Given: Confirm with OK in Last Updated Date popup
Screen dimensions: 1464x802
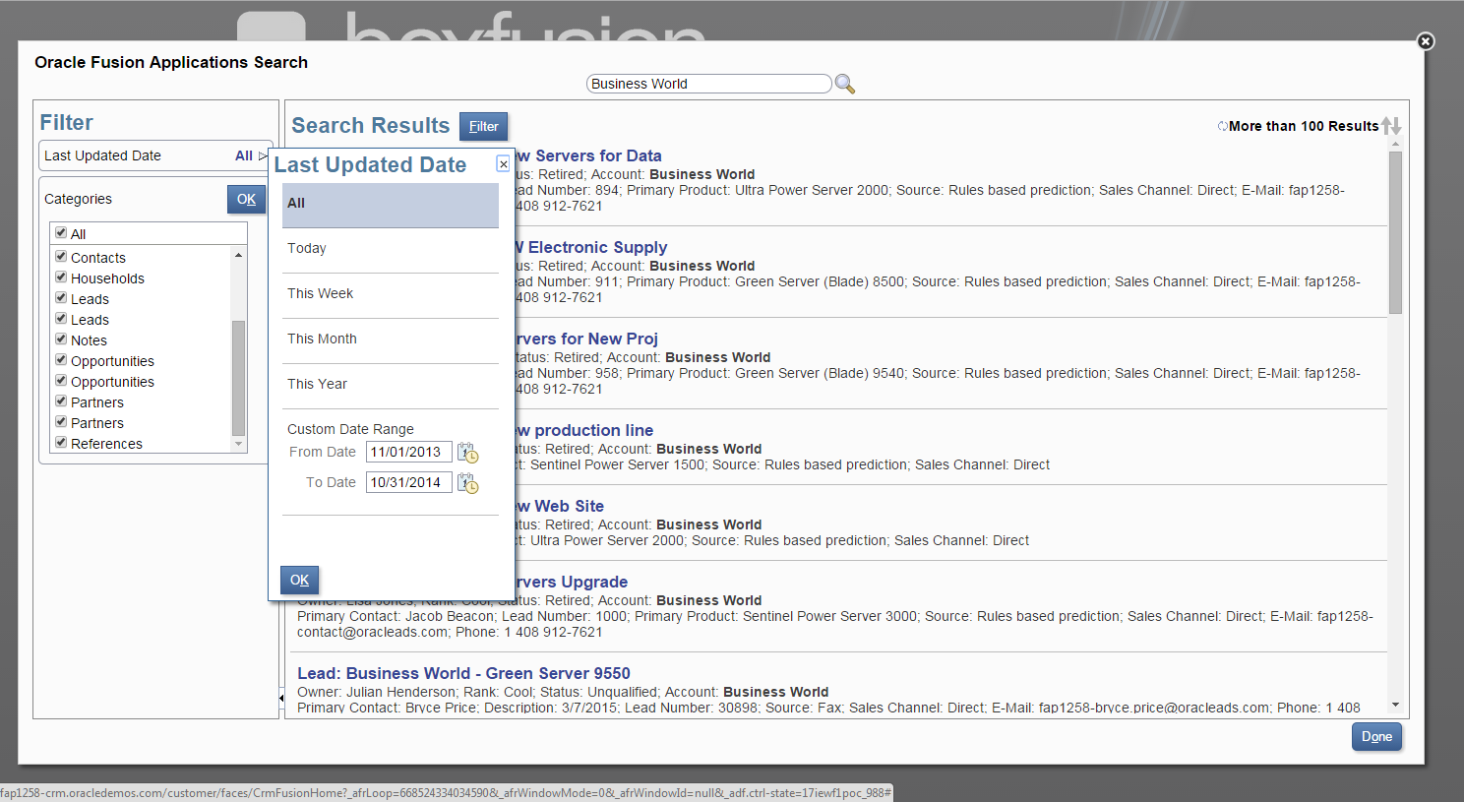Looking at the screenshot, I should 299,580.
